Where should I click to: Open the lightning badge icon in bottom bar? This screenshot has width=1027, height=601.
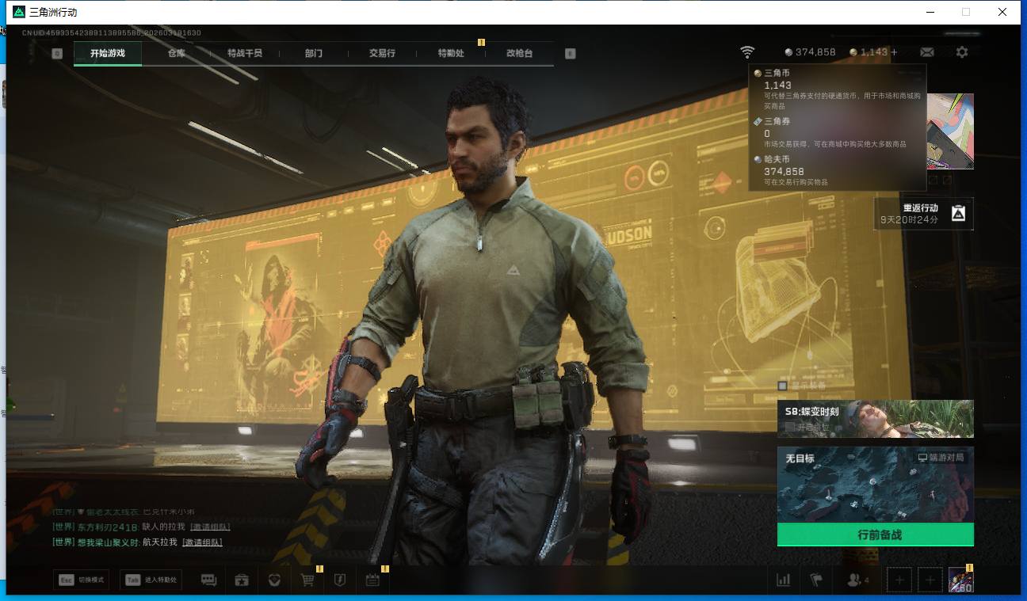pyautogui.click(x=340, y=580)
